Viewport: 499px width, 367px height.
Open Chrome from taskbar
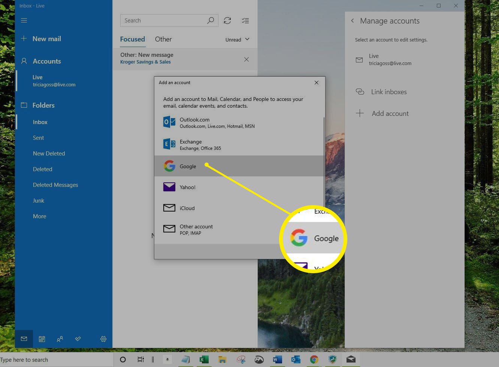click(x=314, y=360)
